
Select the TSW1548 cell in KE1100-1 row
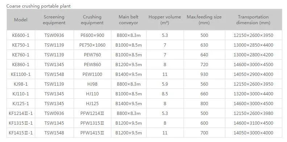click(x=54, y=74)
